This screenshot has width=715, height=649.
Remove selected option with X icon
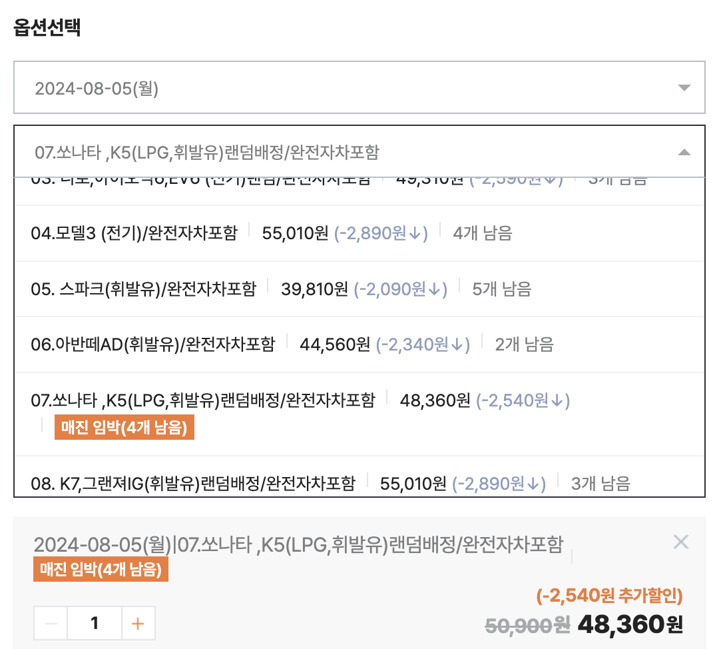click(681, 542)
